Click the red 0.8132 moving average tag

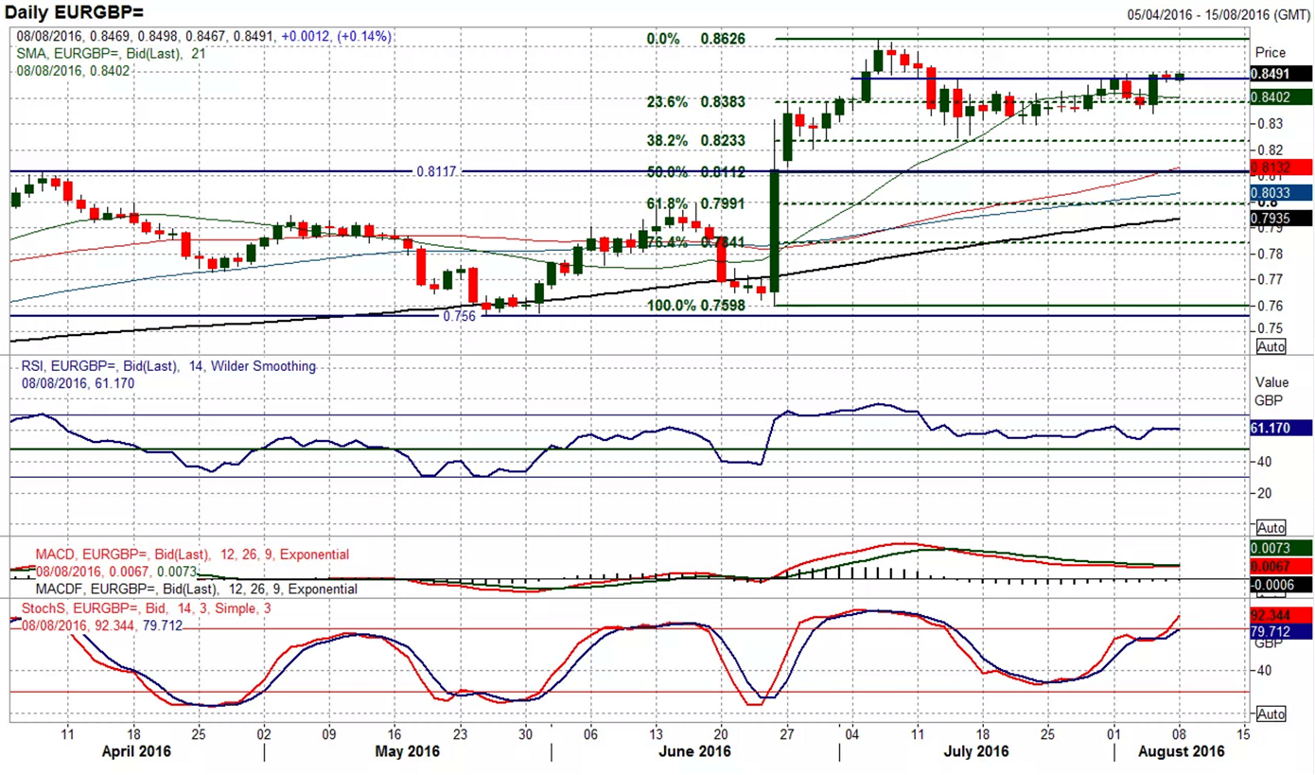pyautogui.click(x=1280, y=167)
